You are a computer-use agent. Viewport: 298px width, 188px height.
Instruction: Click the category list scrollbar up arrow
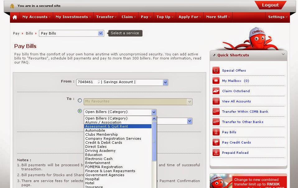(x=154, y=119)
